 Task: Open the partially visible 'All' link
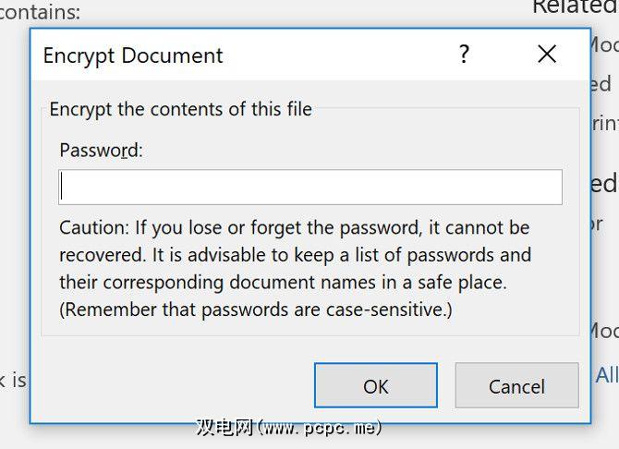606,375
